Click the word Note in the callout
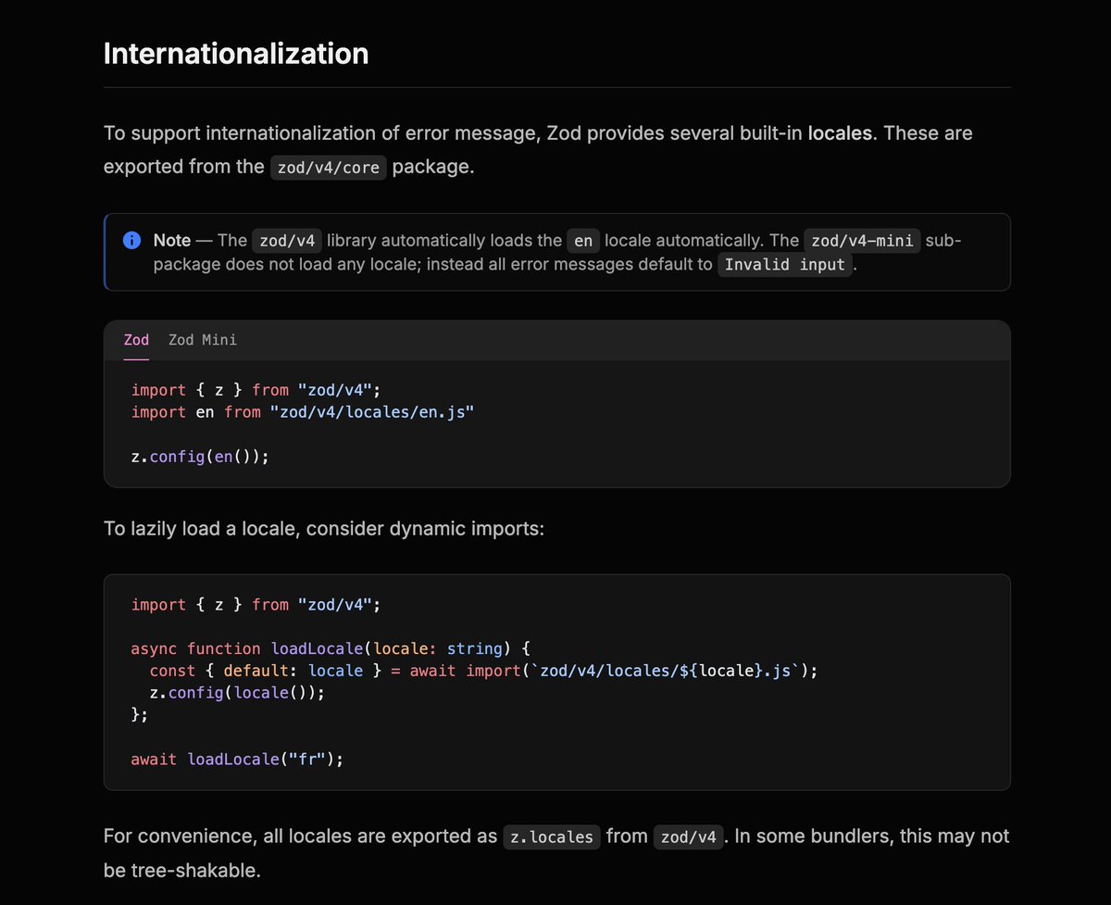This screenshot has height=905, width=1111. (x=172, y=241)
